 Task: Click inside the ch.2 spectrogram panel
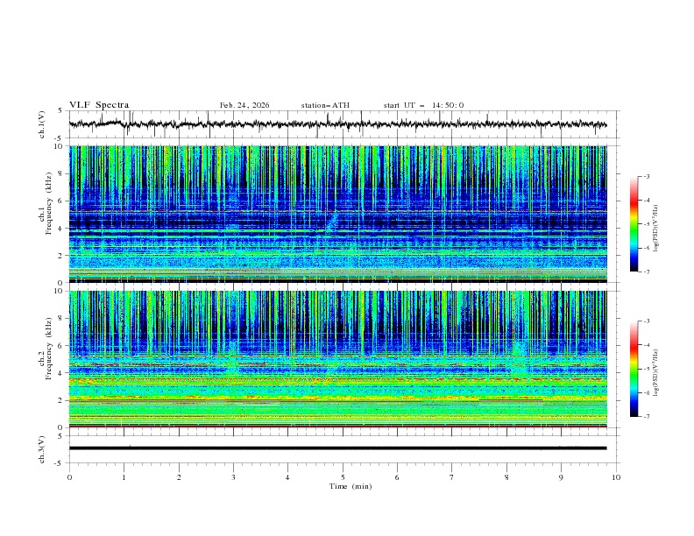point(337,359)
